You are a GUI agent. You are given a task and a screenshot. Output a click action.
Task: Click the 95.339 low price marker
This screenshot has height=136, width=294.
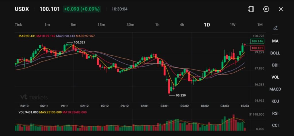pyautogui.click(x=181, y=95)
